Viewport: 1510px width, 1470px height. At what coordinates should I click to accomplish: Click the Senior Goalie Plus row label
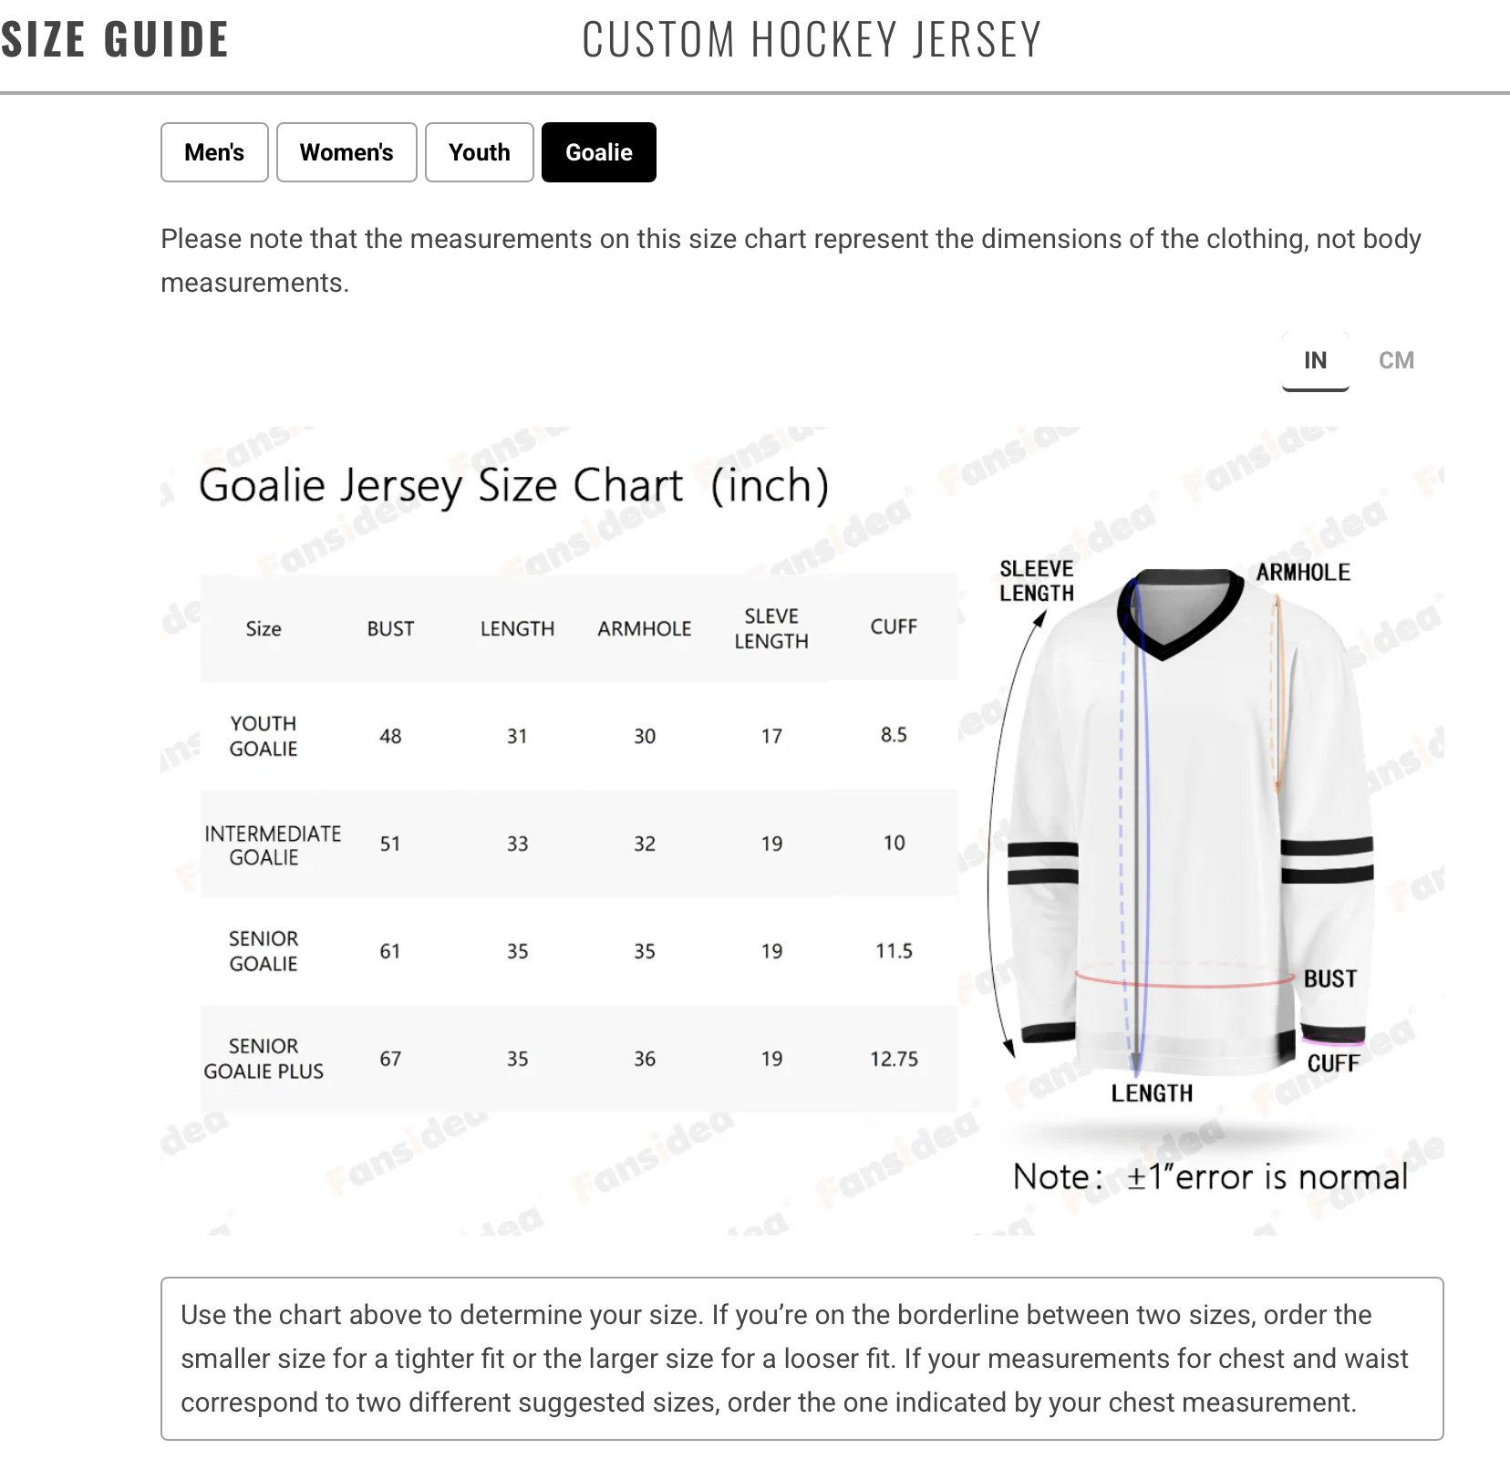(264, 1059)
